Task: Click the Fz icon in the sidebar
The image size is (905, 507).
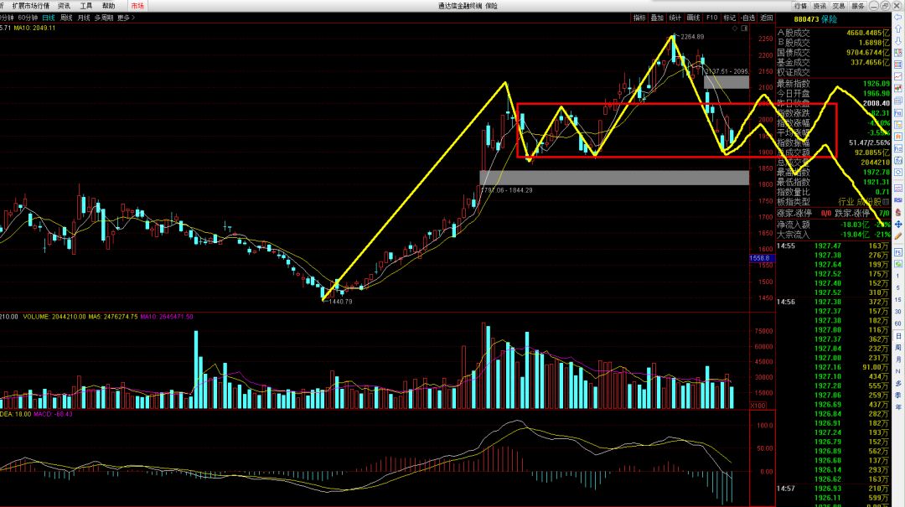Action: 898,149
